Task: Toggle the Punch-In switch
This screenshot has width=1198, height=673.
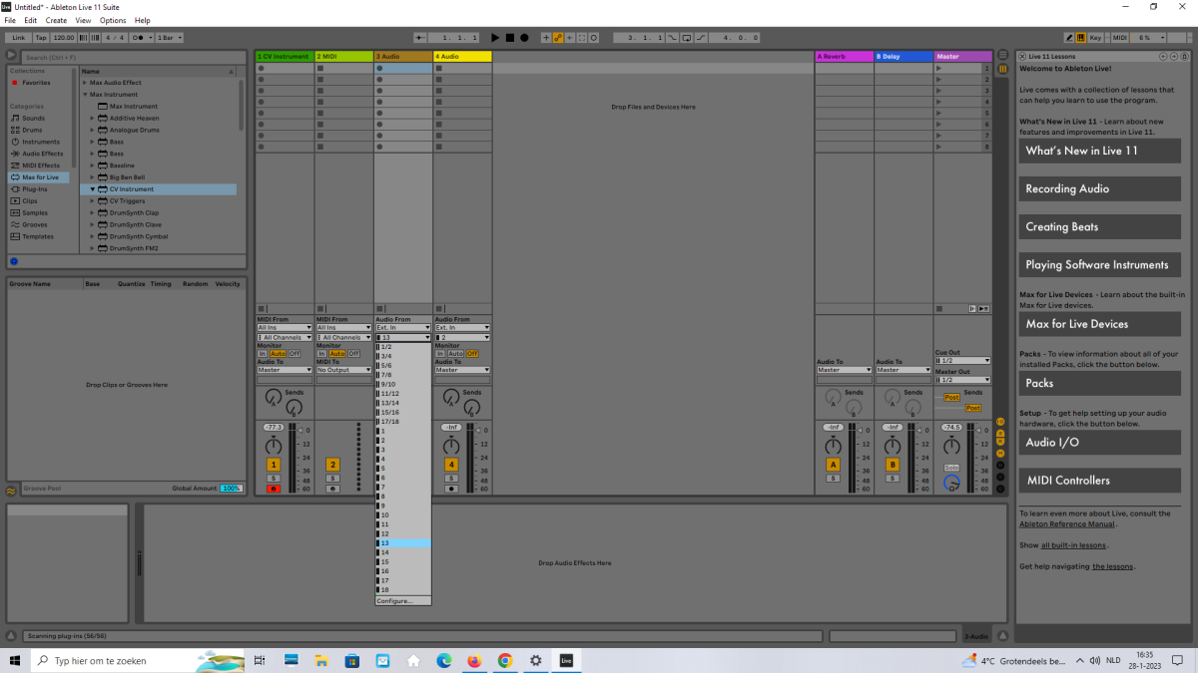Action: tap(672, 37)
